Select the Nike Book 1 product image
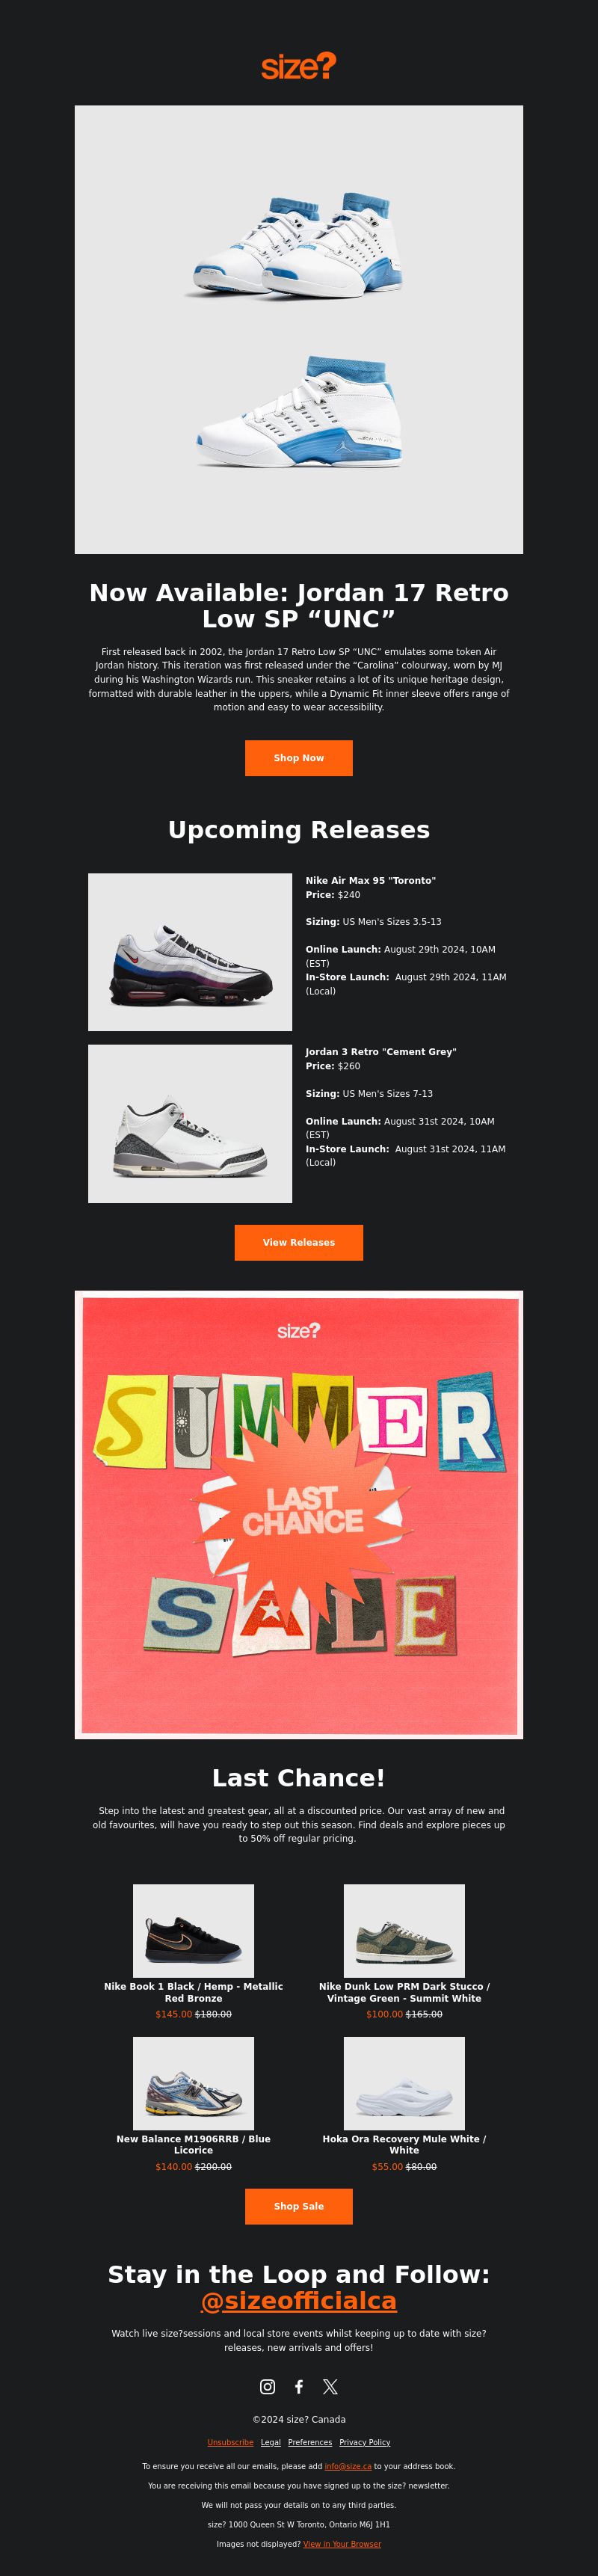The width and height of the screenshot is (598, 2576). pos(193,1930)
